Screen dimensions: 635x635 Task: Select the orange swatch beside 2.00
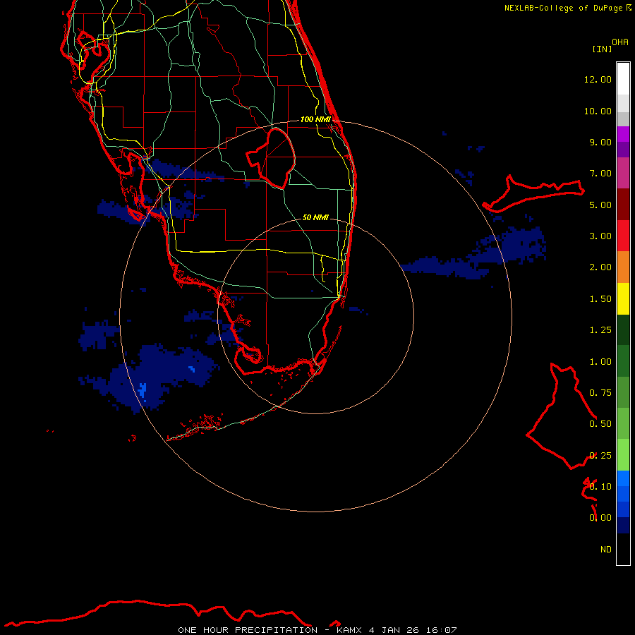coord(623,267)
